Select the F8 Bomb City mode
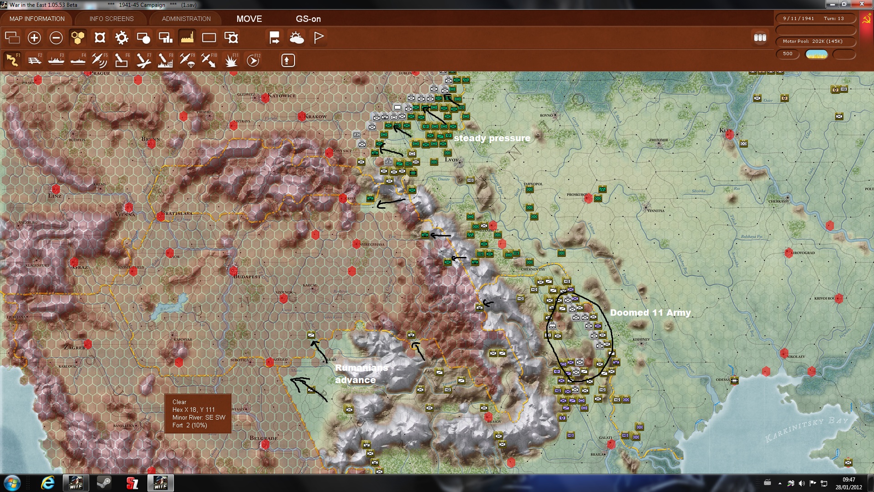The image size is (874, 492). tap(165, 60)
